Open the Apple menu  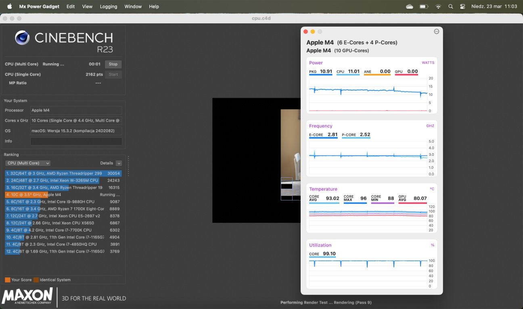coord(10,6)
